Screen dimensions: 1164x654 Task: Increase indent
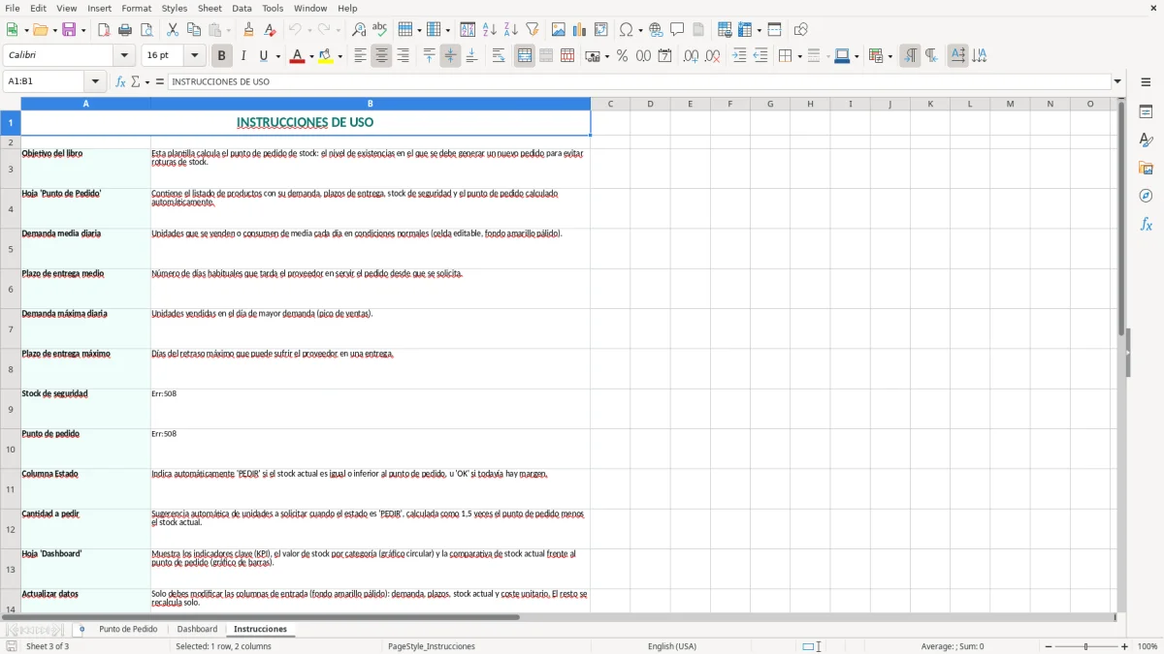pyautogui.click(x=739, y=56)
